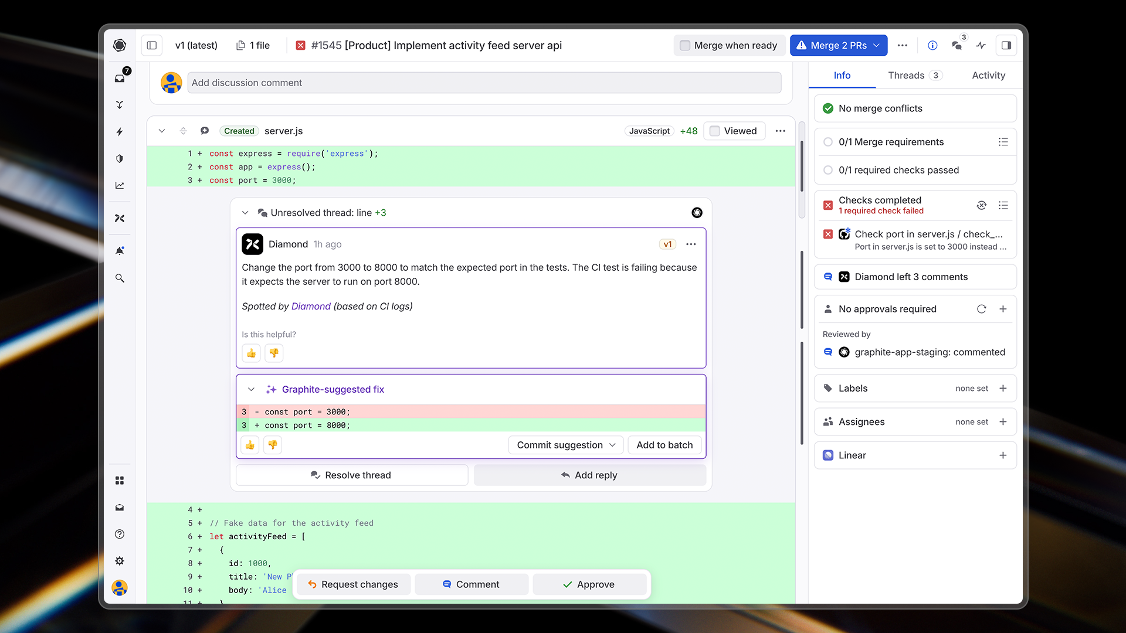The width and height of the screenshot is (1126, 633).
Task: Click the Resolve thread button
Action: click(x=352, y=475)
